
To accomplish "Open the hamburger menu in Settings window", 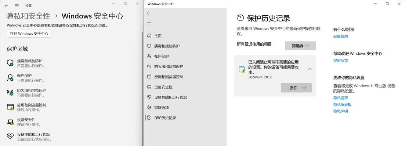I will pos(17,5).
